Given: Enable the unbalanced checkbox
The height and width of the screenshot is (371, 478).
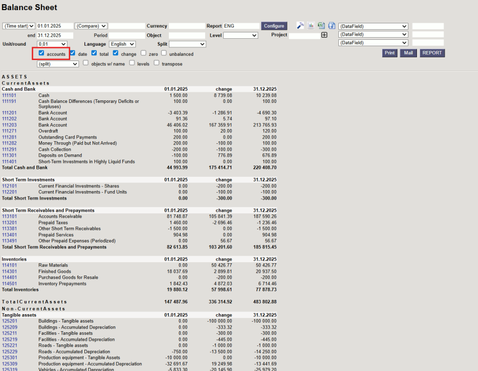Looking at the screenshot, I should pyautogui.click(x=164, y=53).
